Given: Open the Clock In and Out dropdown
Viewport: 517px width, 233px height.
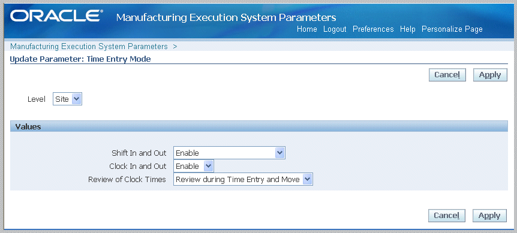Looking at the screenshot, I should click(194, 166).
